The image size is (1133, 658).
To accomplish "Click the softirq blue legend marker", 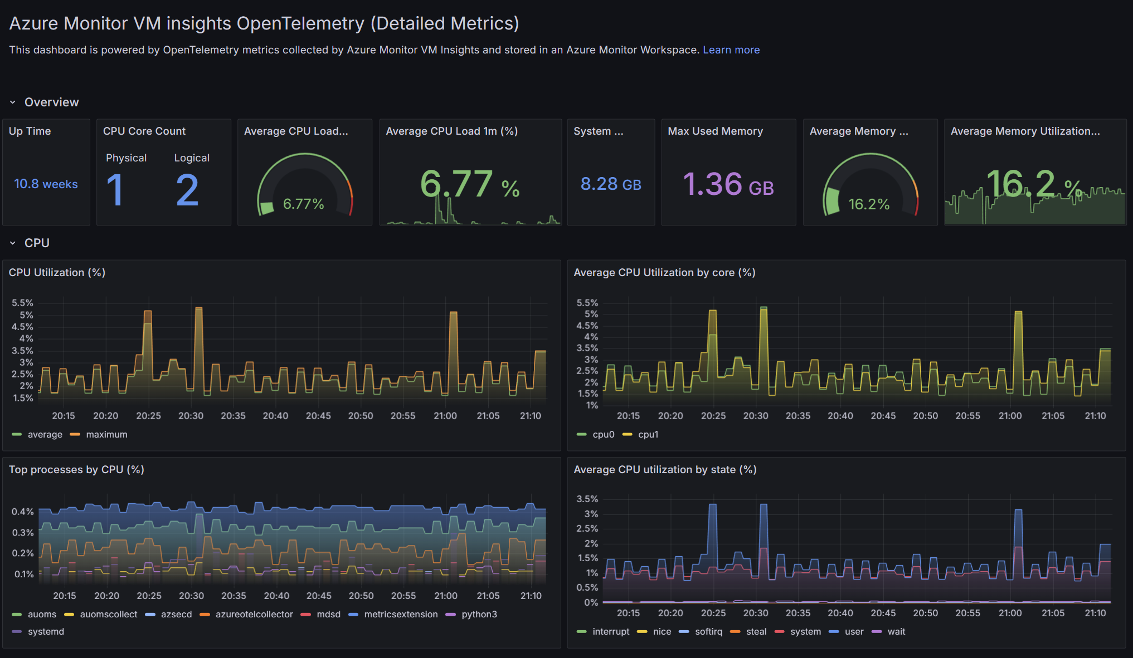I will tap(684, 632).
